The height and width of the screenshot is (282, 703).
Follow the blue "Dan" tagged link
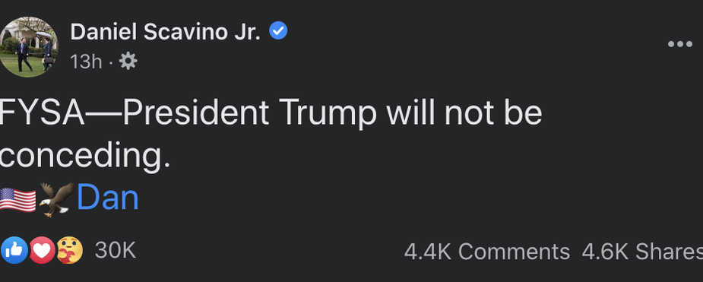tap(108, 198)
